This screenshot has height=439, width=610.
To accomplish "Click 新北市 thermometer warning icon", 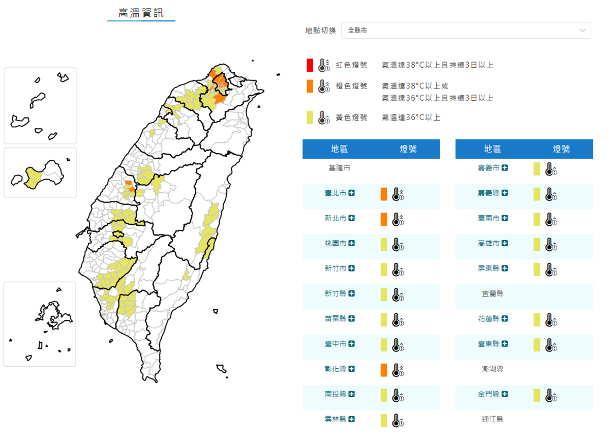I will (x=398, y=219).
